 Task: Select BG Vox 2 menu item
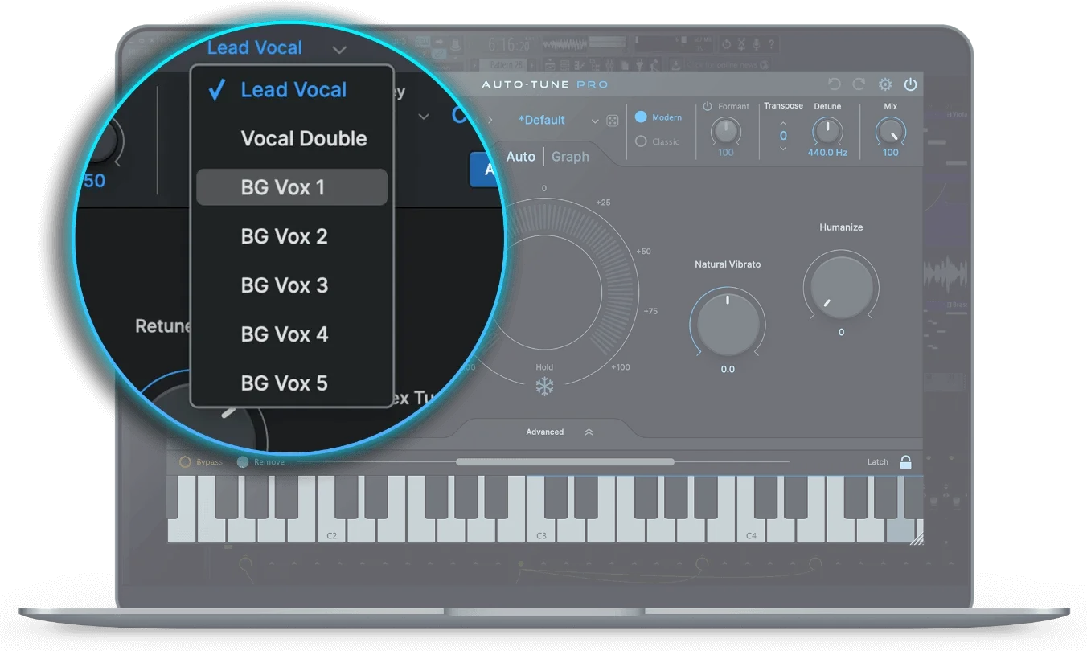pos(292,236)
